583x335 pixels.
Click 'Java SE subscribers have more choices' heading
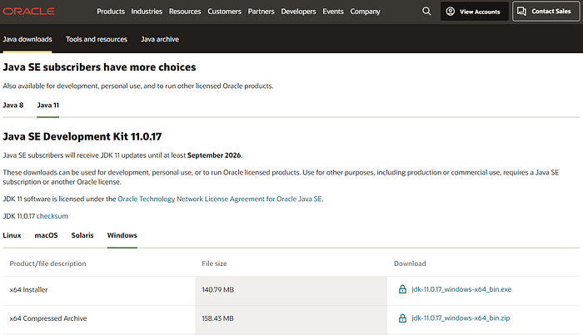tap(99, 67)
